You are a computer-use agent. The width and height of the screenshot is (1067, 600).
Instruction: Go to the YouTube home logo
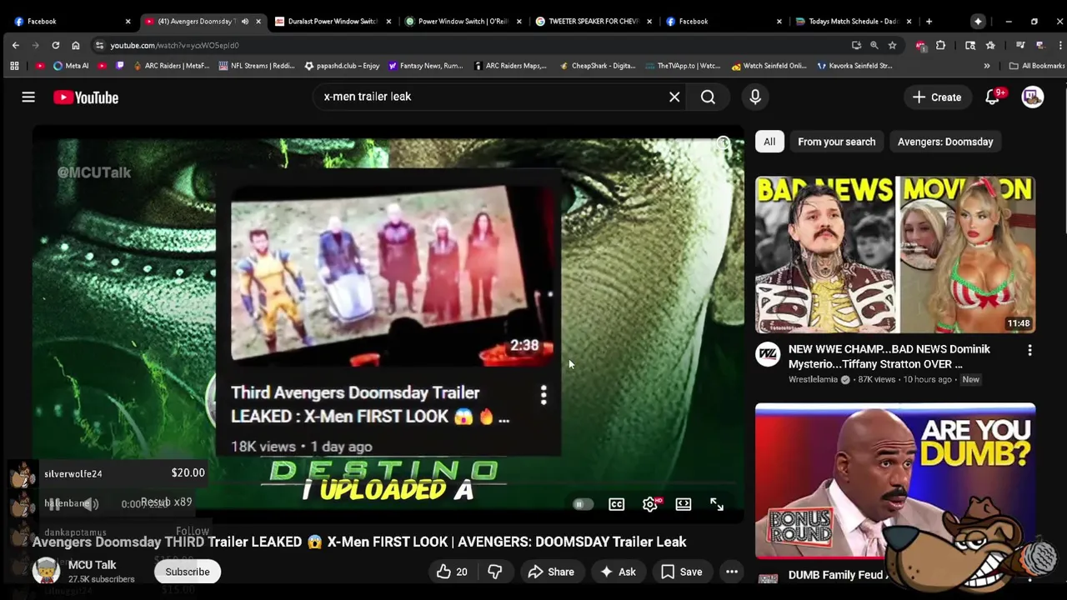[x=86, y=97]
